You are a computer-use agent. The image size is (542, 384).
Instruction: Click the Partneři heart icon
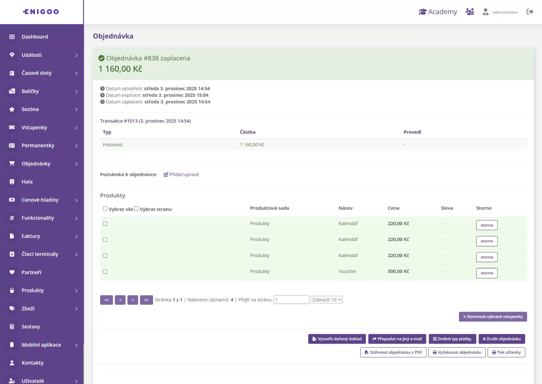click(12, 272)
